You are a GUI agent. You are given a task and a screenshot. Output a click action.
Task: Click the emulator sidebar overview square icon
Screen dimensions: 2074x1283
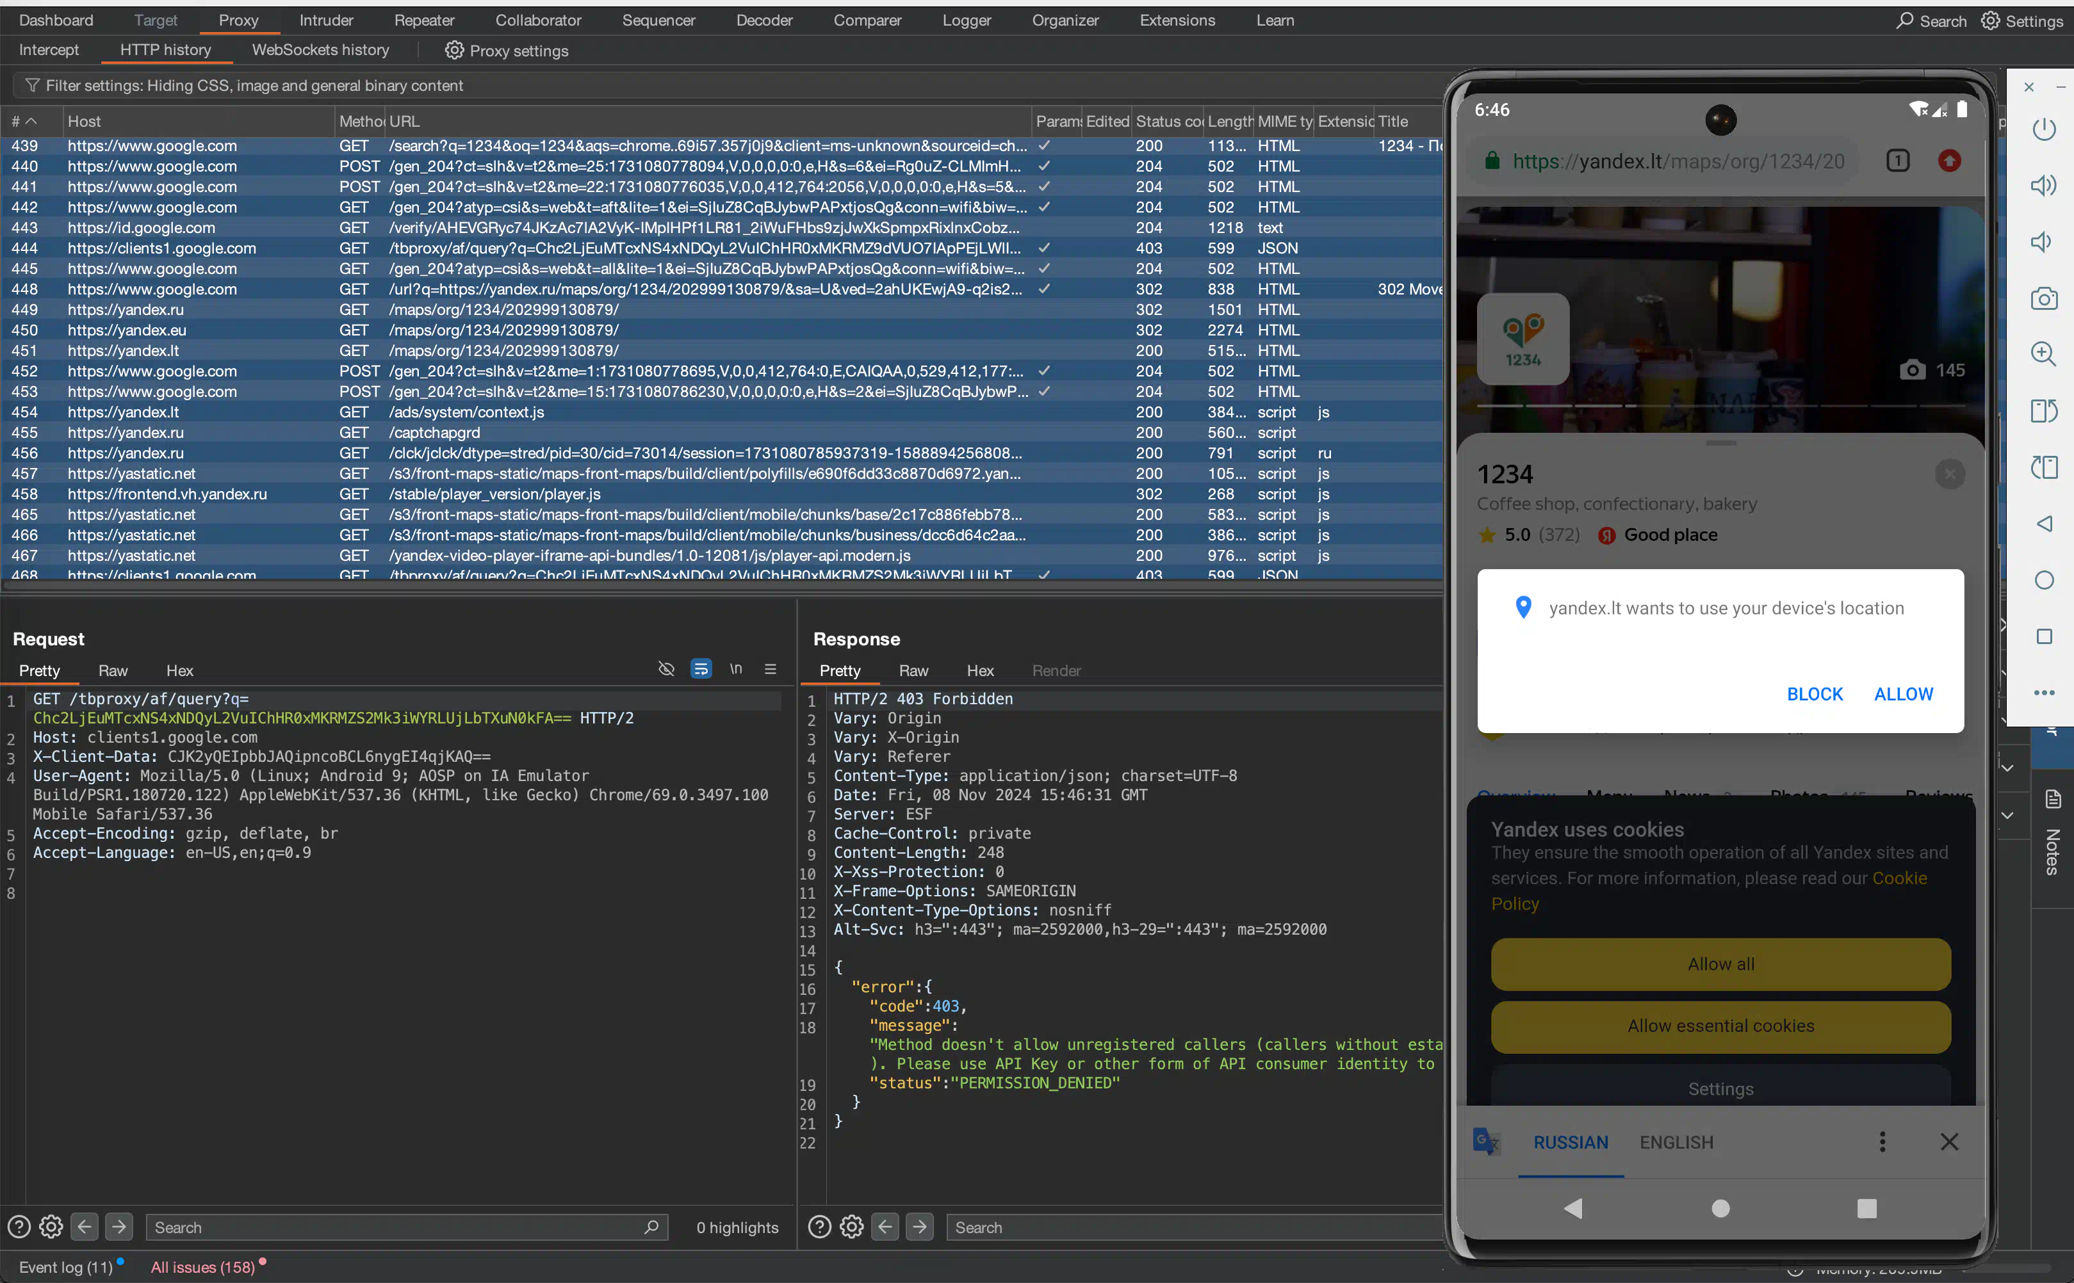point(2043,636)
